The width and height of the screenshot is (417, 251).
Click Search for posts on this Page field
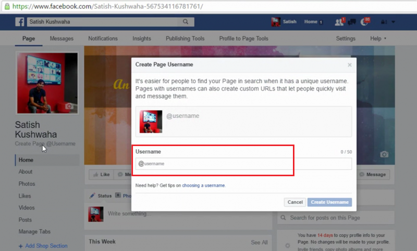tap(336, 218)
